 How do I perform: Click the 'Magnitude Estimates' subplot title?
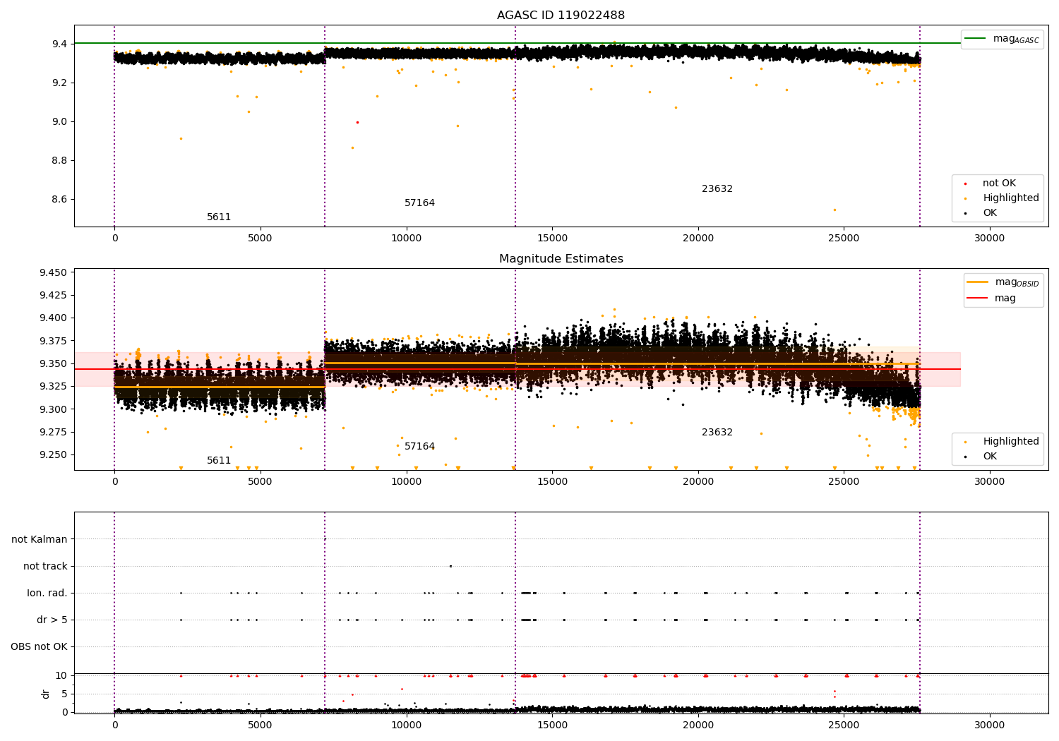pos(561,259)
